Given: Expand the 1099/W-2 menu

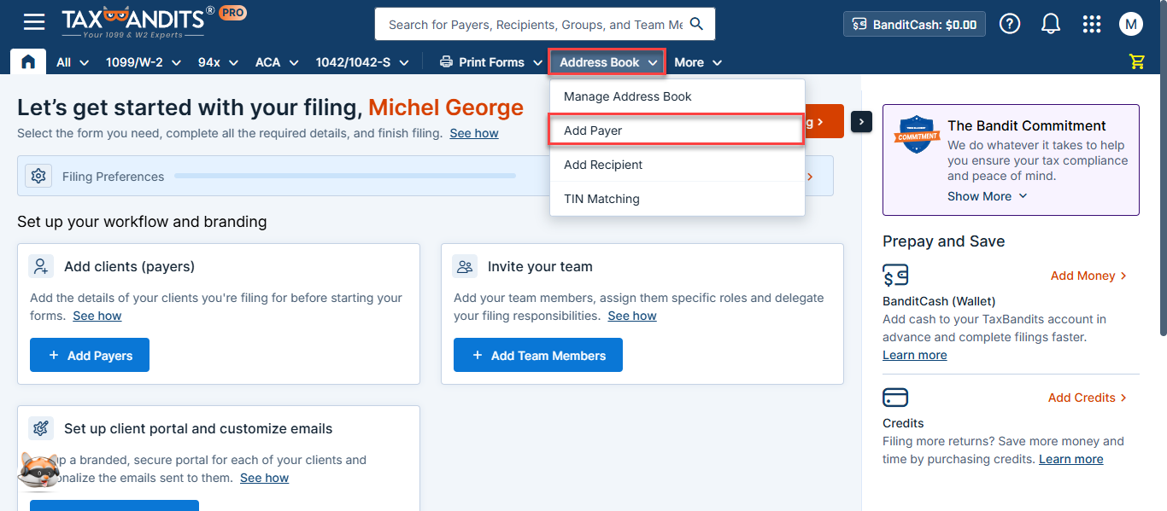Looking at the screenshot, I should (x=145, y=62).
